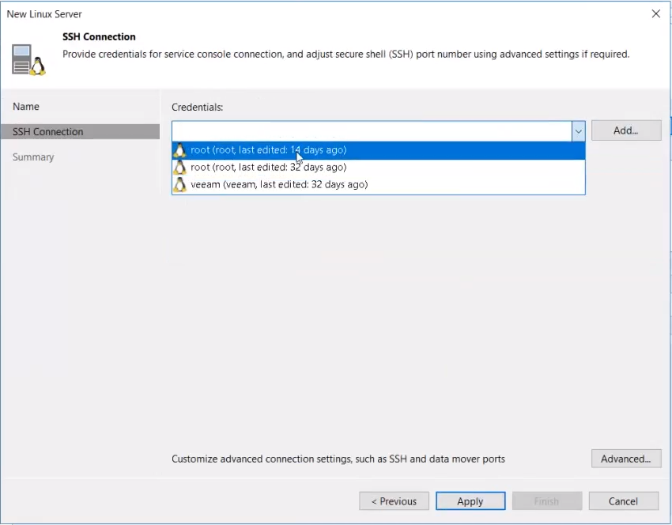Collapse the Credentials dropdown using its arrow
672x525 pixels.
click(578, 131)
